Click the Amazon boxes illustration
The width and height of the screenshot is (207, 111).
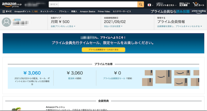pyautogui.click(x=171, y=78)
